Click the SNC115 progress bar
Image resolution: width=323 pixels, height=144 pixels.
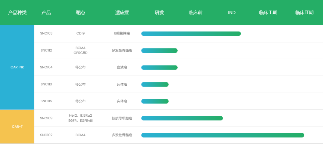tap(155, 101)
